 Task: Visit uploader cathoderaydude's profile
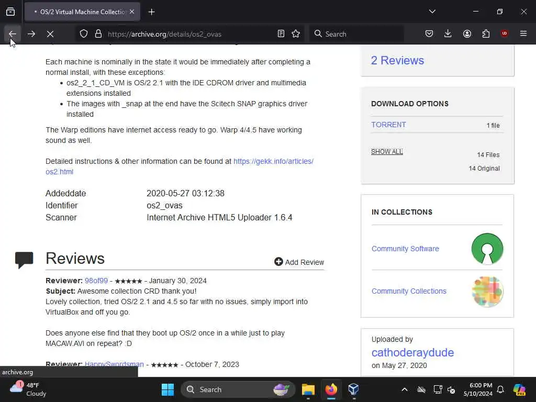(412, 352)
